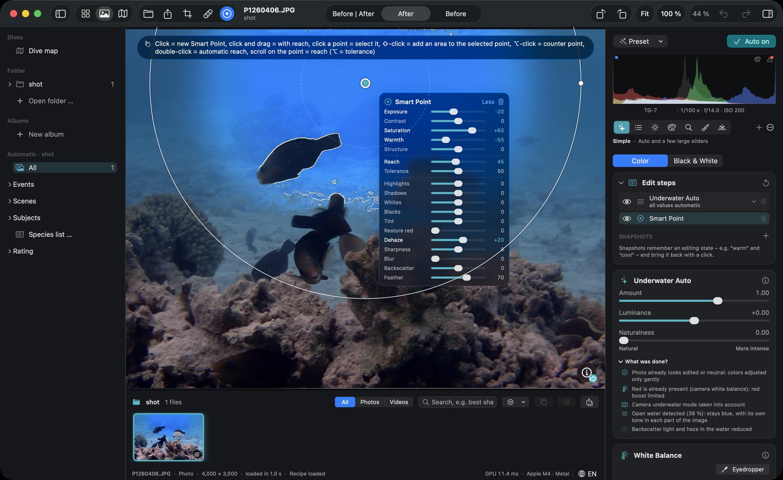Toggle the left sidebar panel icon
Image resolution: width=783 pixels, height=480 pixels.
[x=61, y=14]
